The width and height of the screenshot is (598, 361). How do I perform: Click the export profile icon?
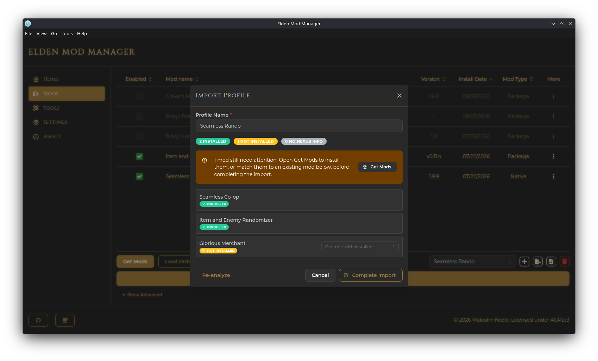pos(538,262)
